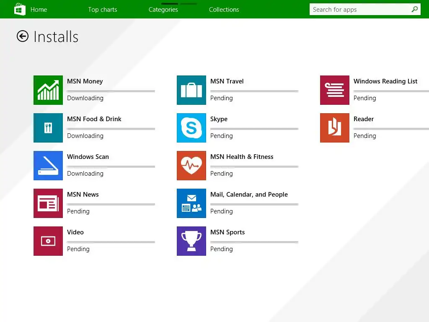This screenshot has height=322, width=429.
Task: Open the Mail, Calendar, and People icon
Action: 191,203
